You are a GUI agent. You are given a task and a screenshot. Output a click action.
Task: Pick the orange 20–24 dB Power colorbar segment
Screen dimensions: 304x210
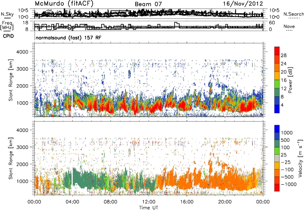277,67
